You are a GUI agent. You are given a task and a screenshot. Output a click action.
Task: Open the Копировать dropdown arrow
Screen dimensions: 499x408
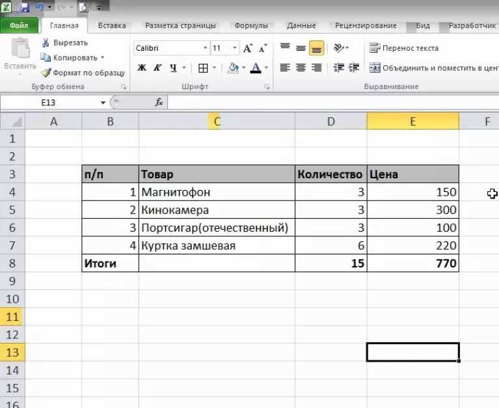pyautogui.click(x=103, y=58)
